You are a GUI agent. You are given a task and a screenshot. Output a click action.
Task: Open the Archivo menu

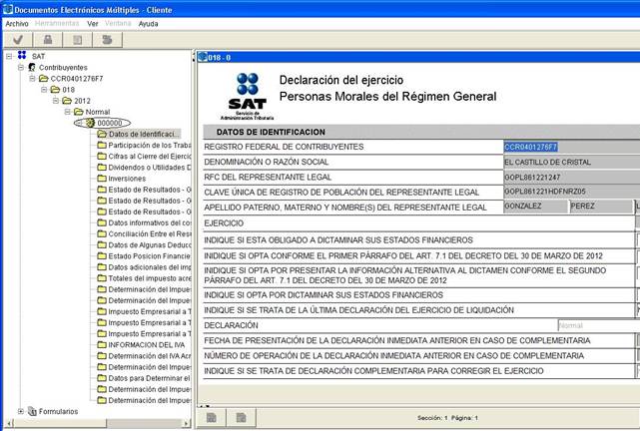tap(17, 24)
